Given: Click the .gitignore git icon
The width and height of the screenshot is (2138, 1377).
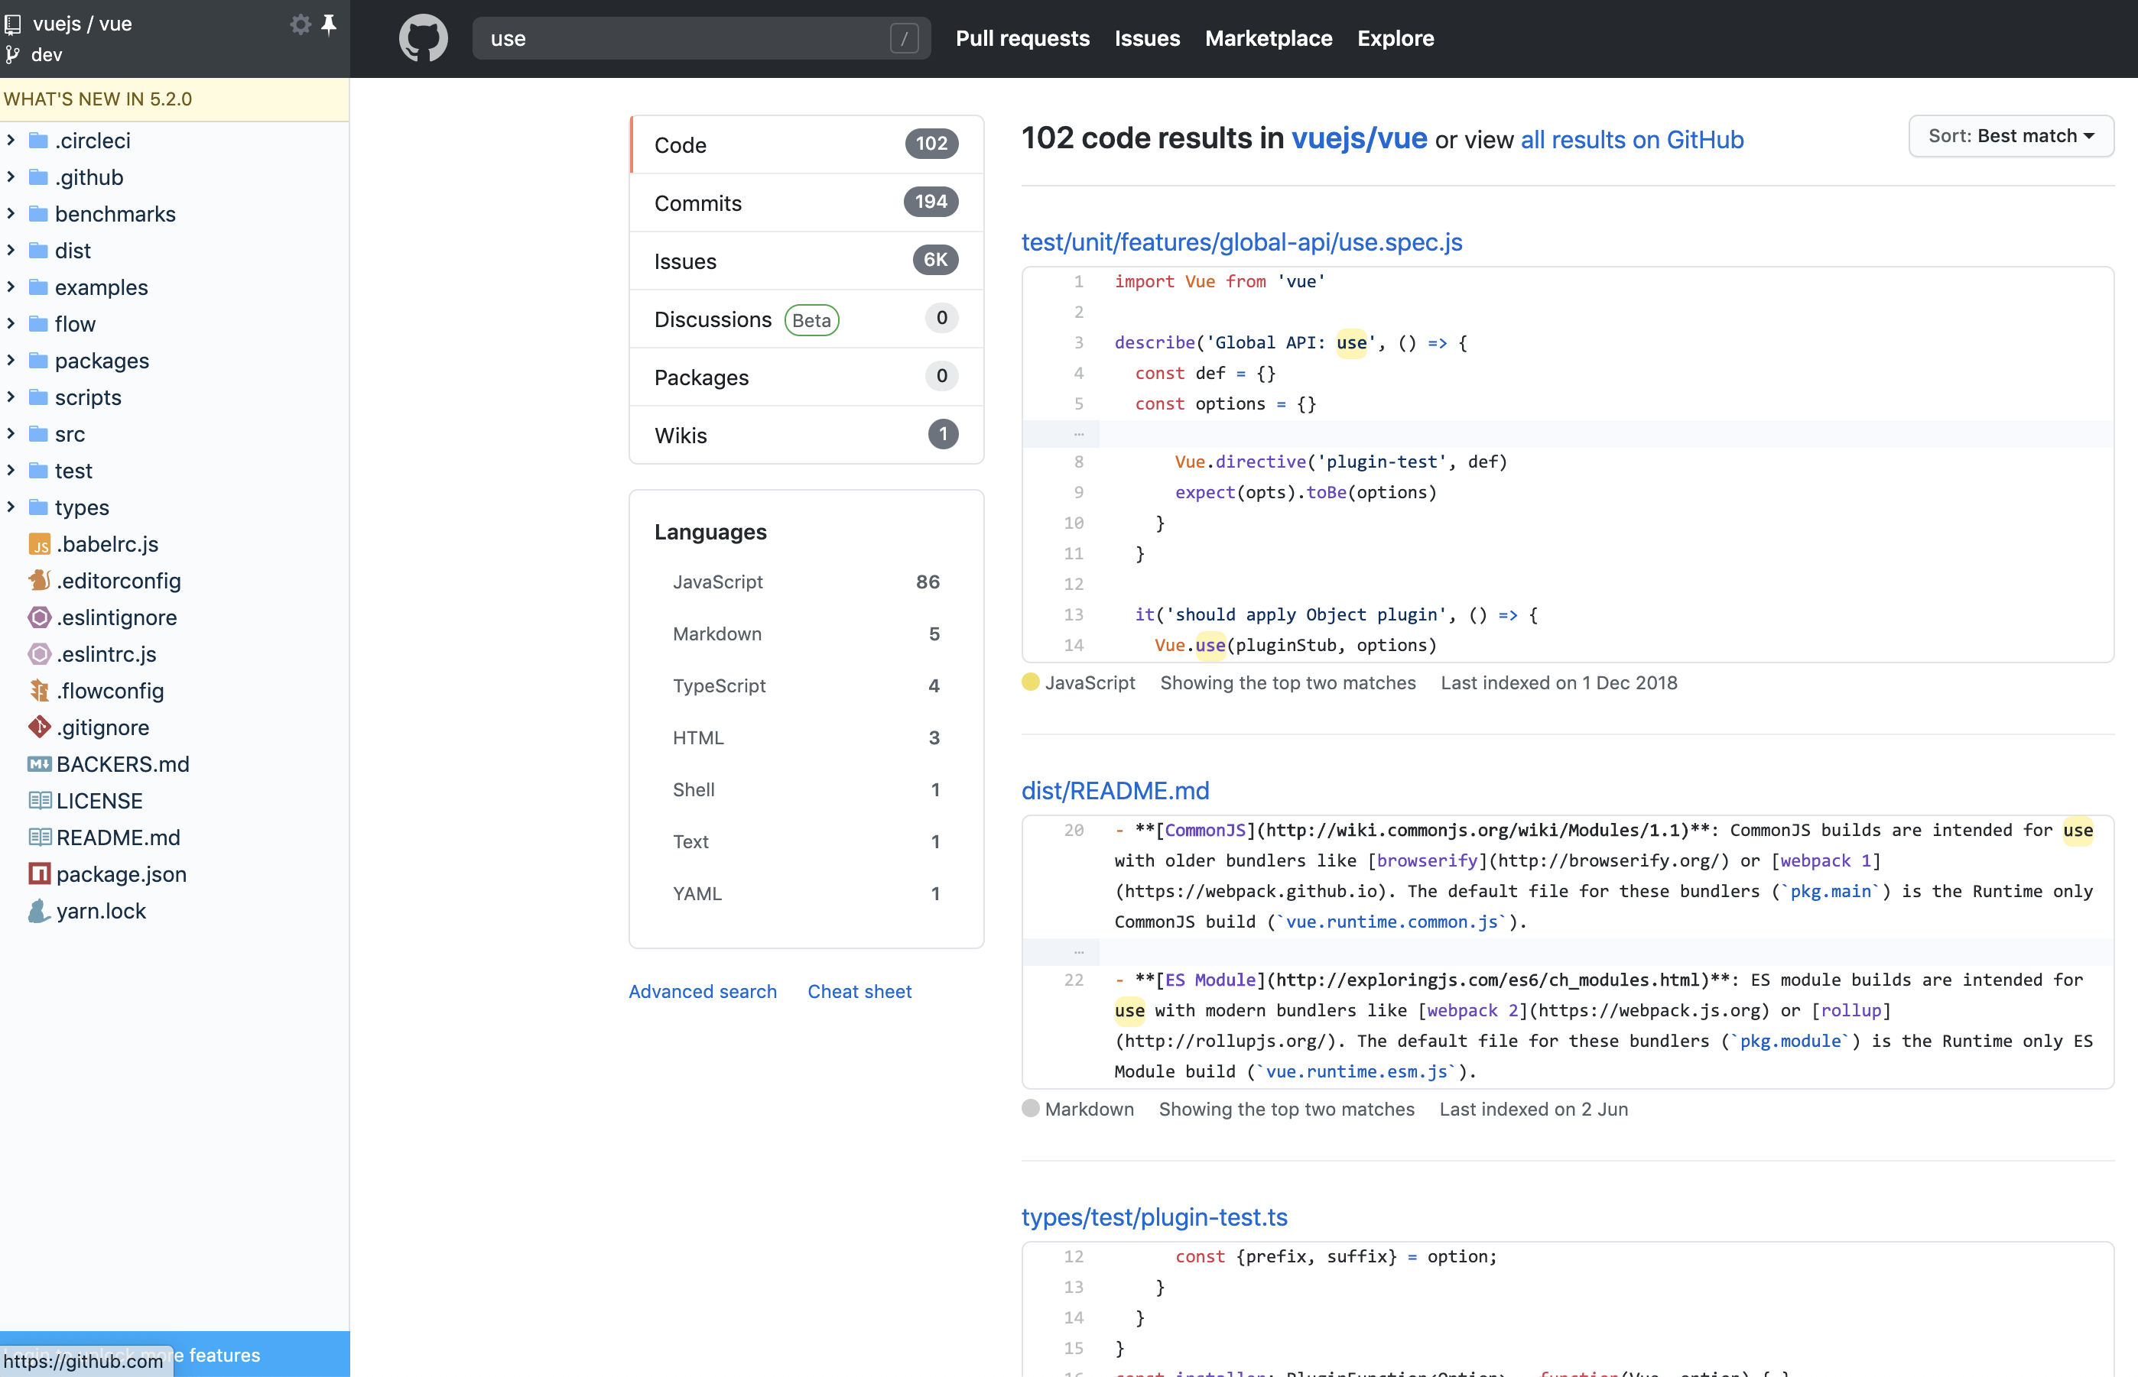Looking at the screenshot, I should [x=39, y=727].
